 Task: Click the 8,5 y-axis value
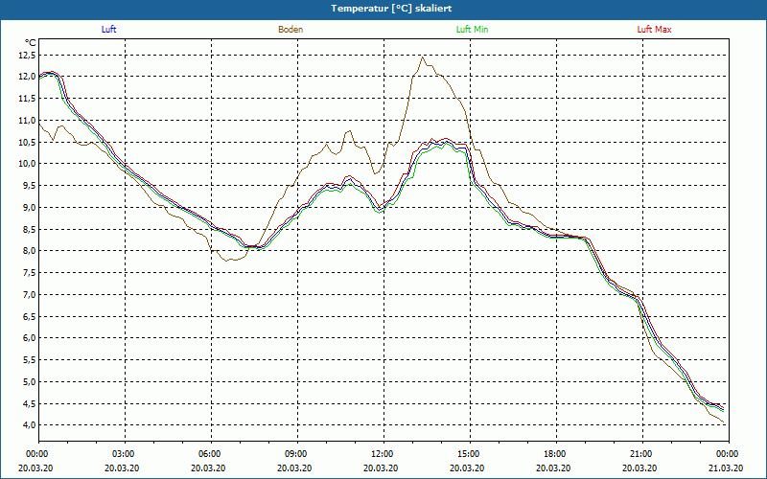tap(30, 229)
